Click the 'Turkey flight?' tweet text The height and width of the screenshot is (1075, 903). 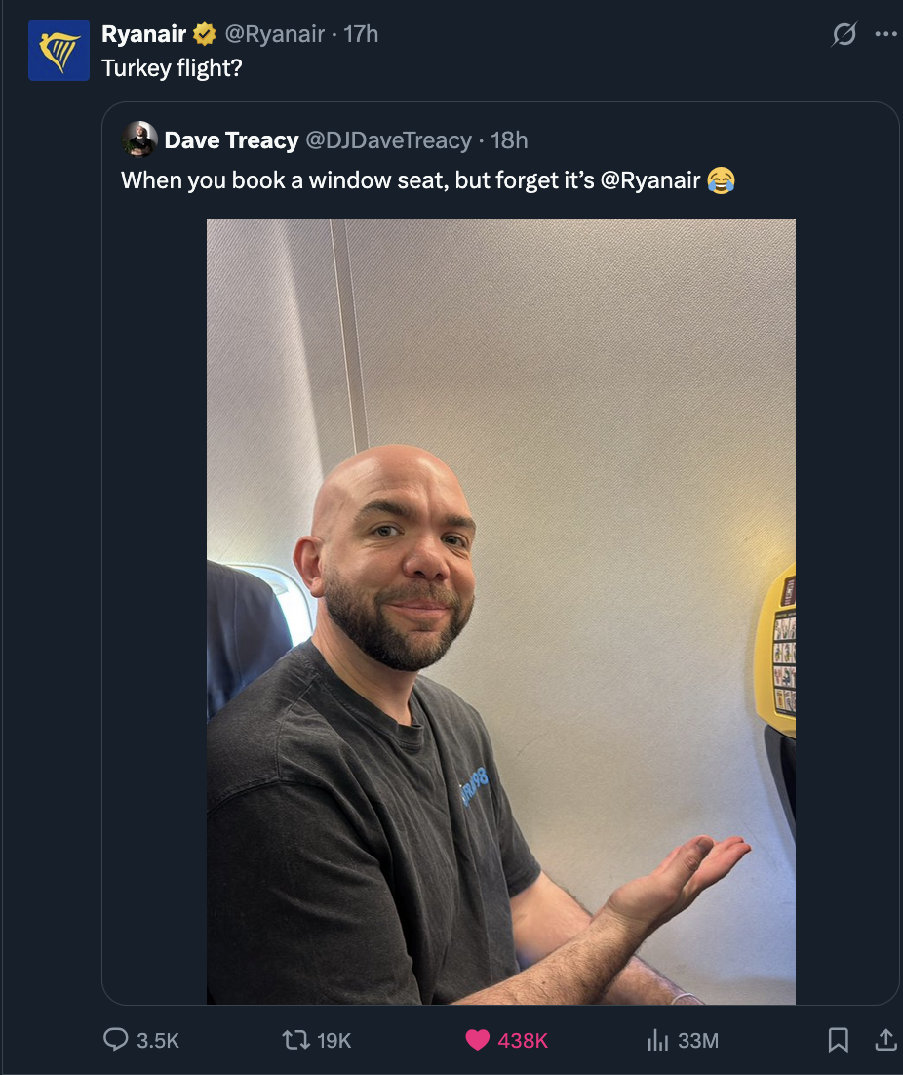172,68
